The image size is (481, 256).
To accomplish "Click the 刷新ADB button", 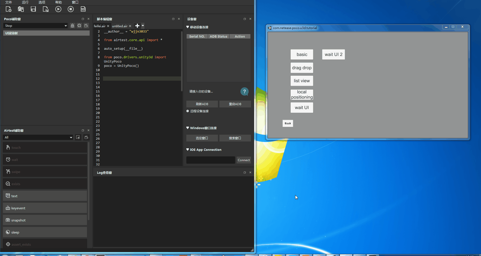I will pos(202,104).
